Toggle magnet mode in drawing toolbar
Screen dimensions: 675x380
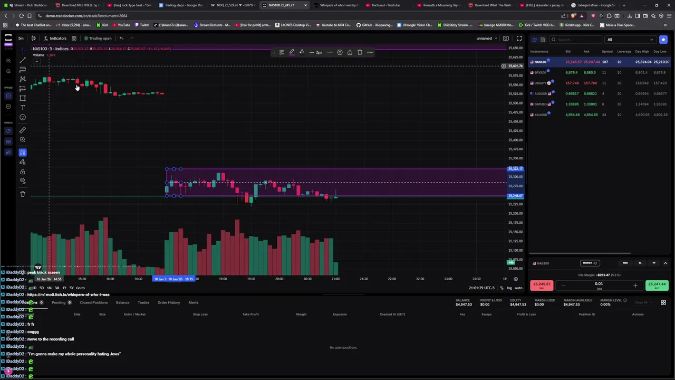[x=23, y=153]
